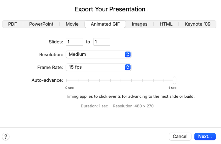Open the Resolution Medium popup menu
This screenshot has height=144, width=221.
click(x=99, y=54)
